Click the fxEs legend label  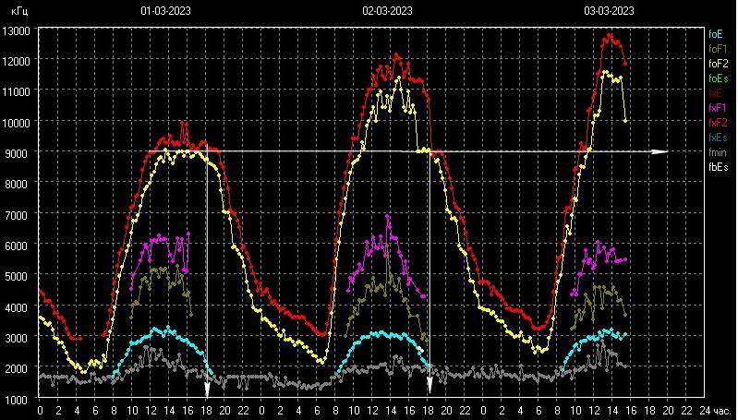pyautogui.click(x=718, y=138)
